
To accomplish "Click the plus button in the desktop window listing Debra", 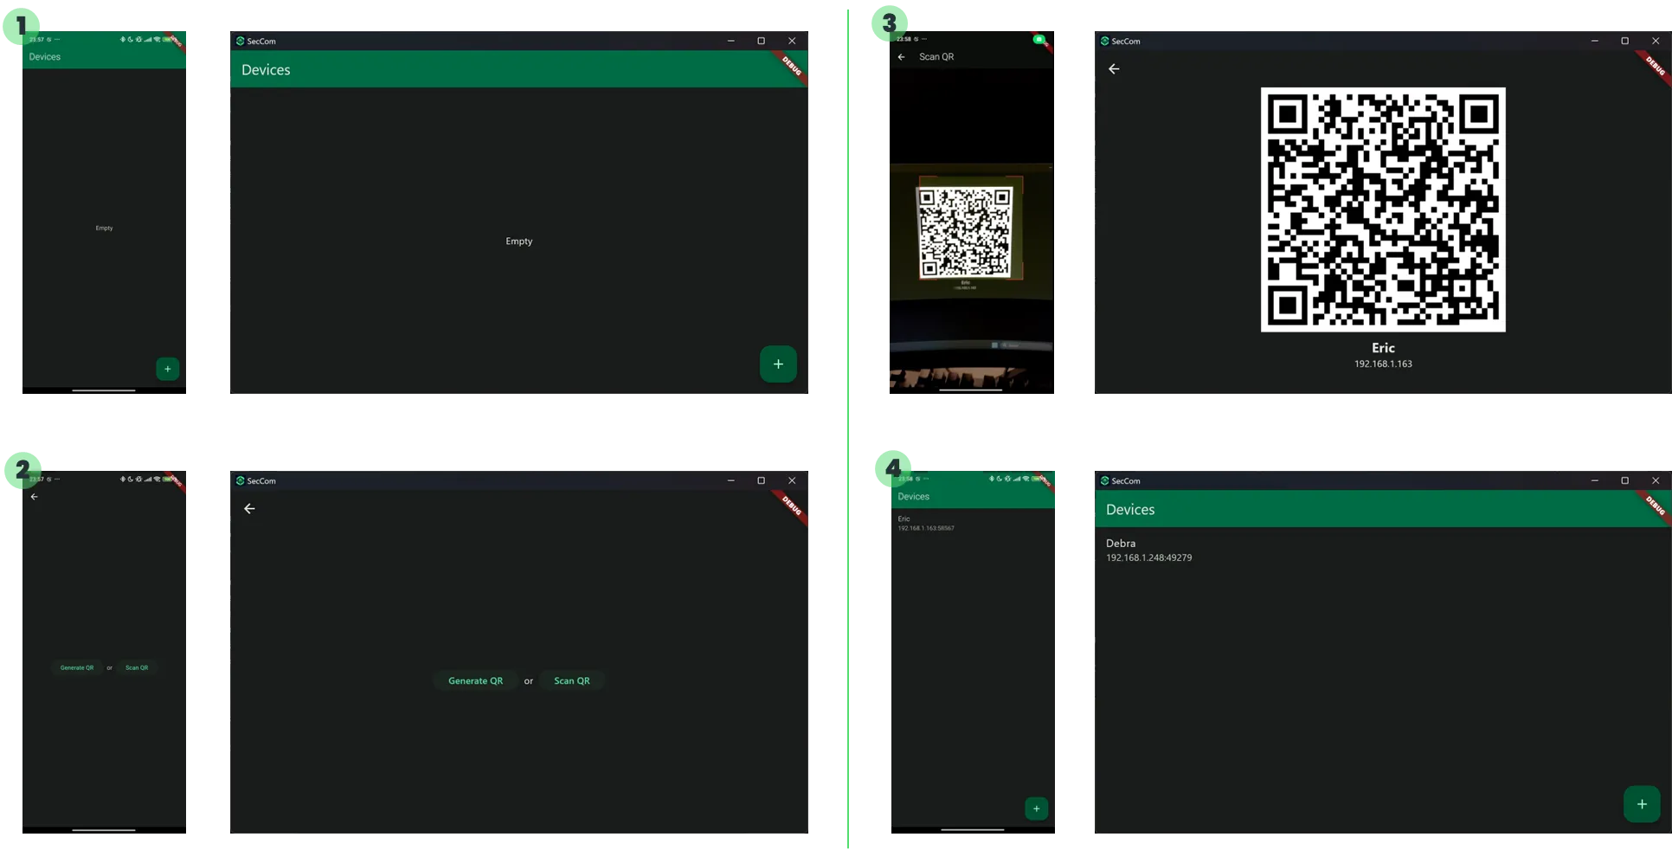I will [1642, 804].
